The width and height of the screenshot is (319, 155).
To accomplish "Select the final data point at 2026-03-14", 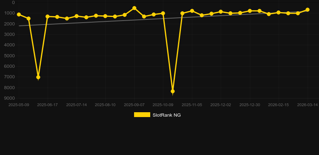I will (x=307, y=10).
